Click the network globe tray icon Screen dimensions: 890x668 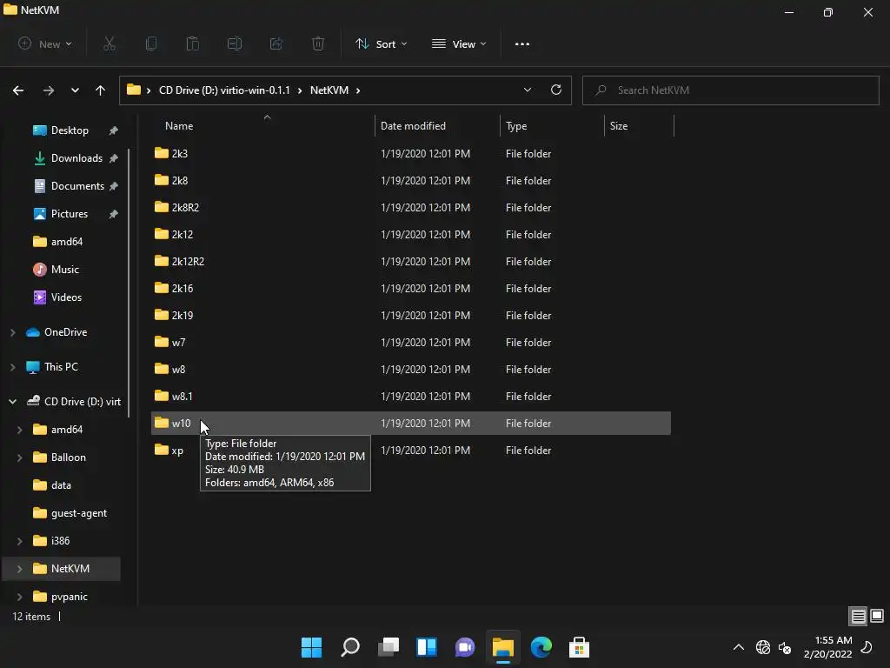coord(763,647)
